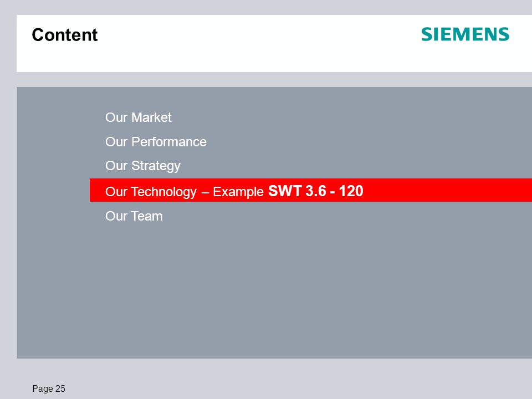
Task: Click the SIEMENS logo
Action: (465, 34)
